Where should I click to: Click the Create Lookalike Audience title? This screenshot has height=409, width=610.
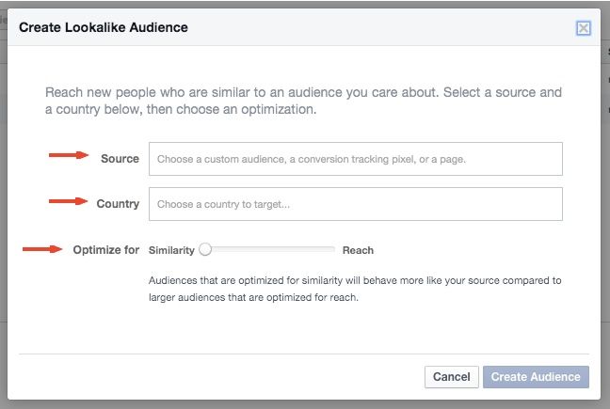[104, 27]
